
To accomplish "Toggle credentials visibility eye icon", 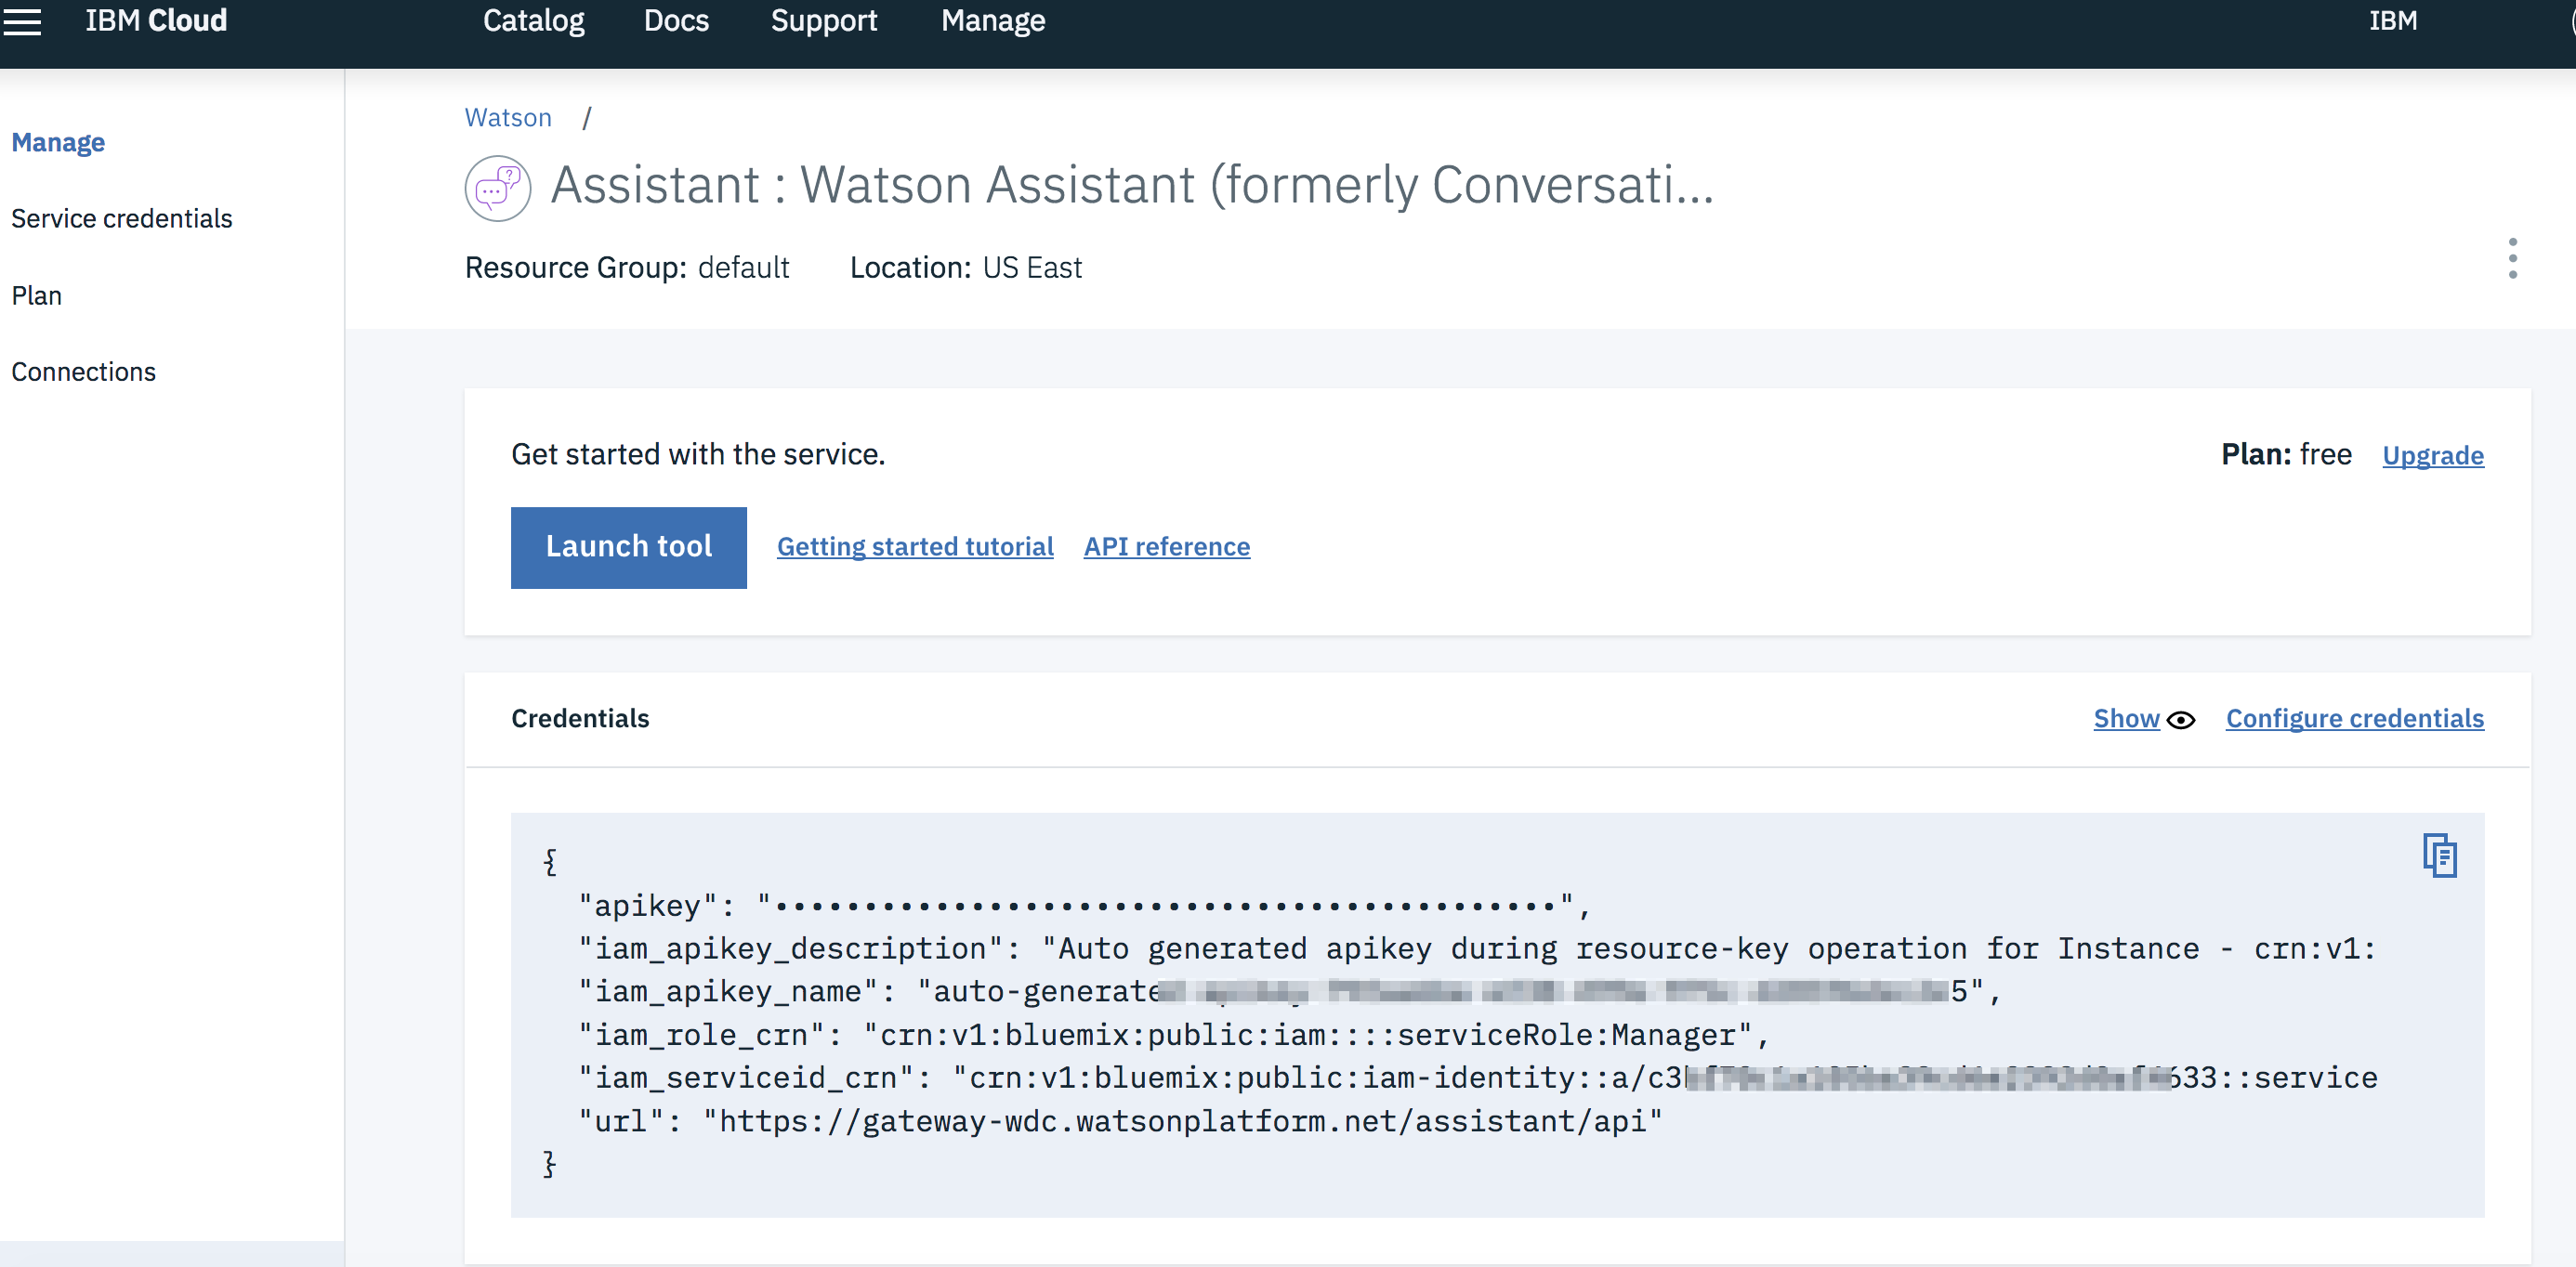I will coord(2181,720).
